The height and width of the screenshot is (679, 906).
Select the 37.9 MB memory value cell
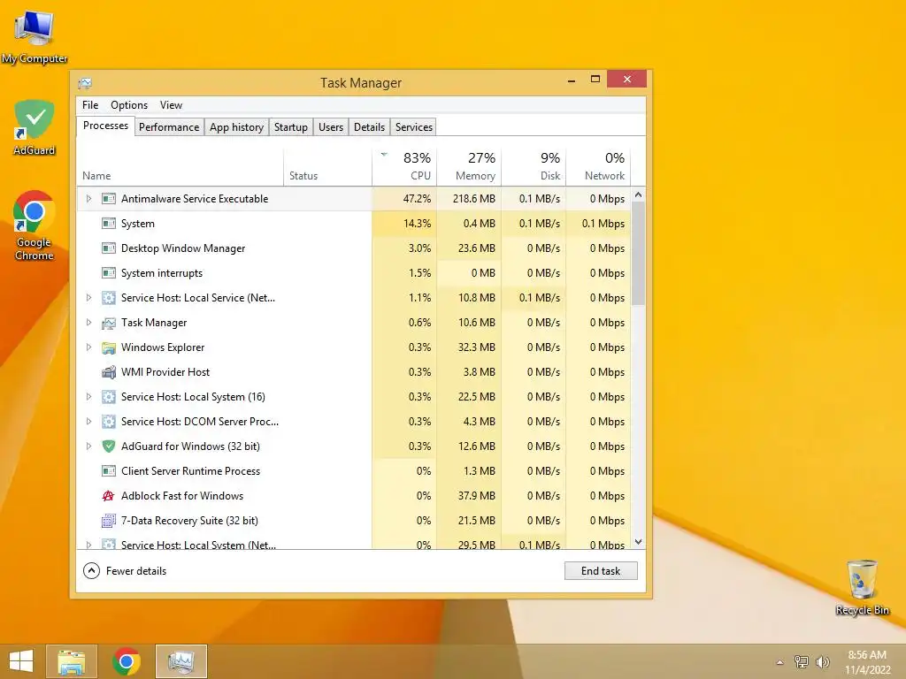pos(469,496)
